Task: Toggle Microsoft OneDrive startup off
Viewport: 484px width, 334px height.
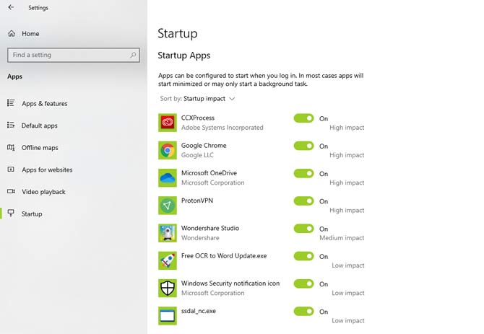Action: tap(303, 173)
